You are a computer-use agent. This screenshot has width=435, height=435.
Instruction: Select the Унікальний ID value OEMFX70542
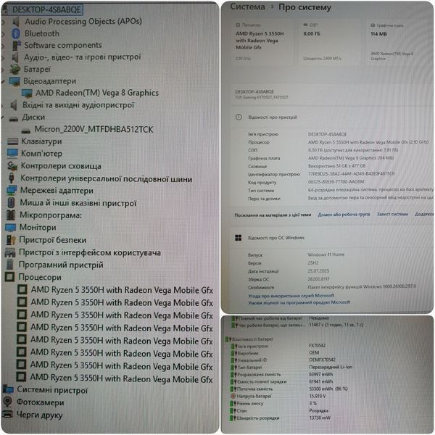tap(322, 360)
